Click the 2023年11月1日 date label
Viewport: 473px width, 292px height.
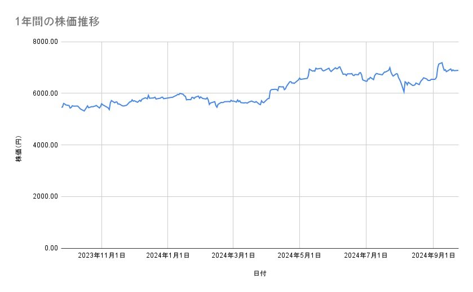pos(101,255)
